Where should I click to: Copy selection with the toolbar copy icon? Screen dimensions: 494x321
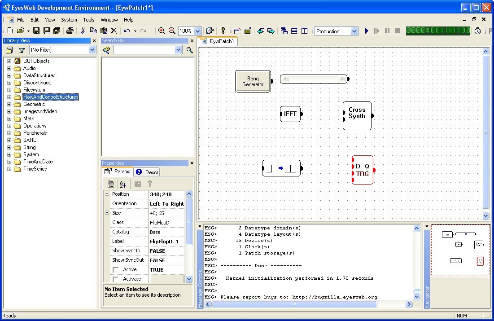point(93,31)
